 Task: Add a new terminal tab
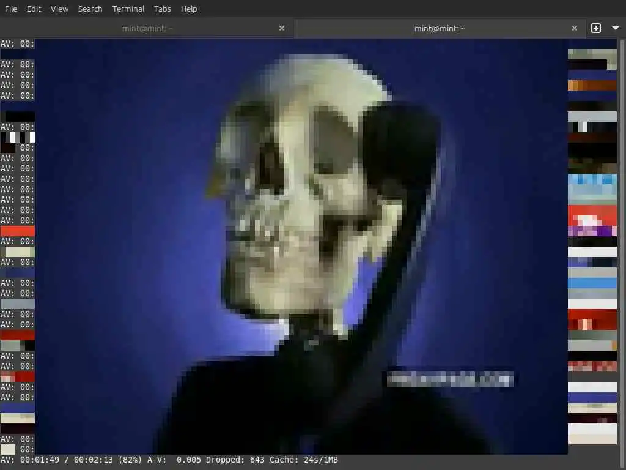(595, 28)
